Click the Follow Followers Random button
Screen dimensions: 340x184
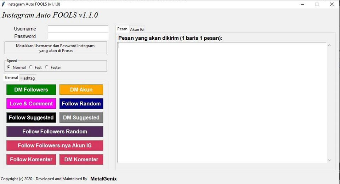pos(55,132)
